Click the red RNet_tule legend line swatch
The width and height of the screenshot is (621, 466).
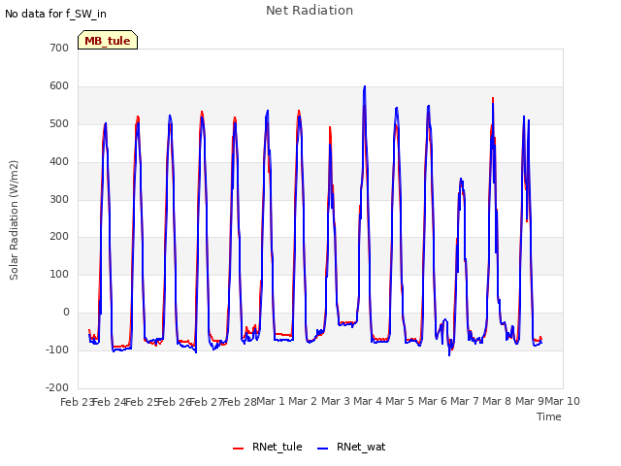pos(238,448)
